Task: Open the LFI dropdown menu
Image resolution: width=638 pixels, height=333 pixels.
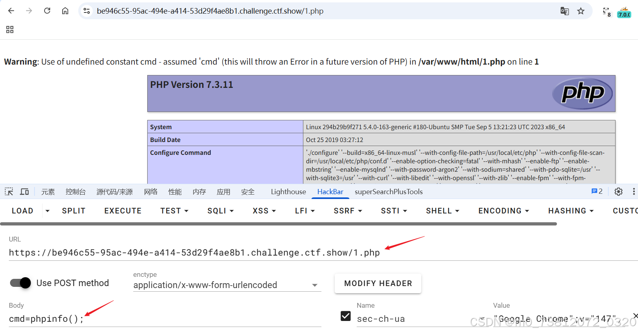Action: [x=305, y=211]
